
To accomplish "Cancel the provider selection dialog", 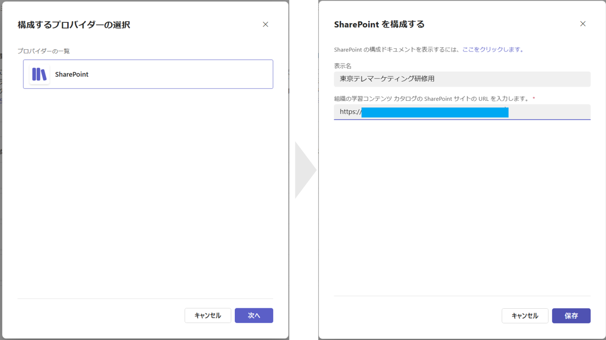I will 208,315.
